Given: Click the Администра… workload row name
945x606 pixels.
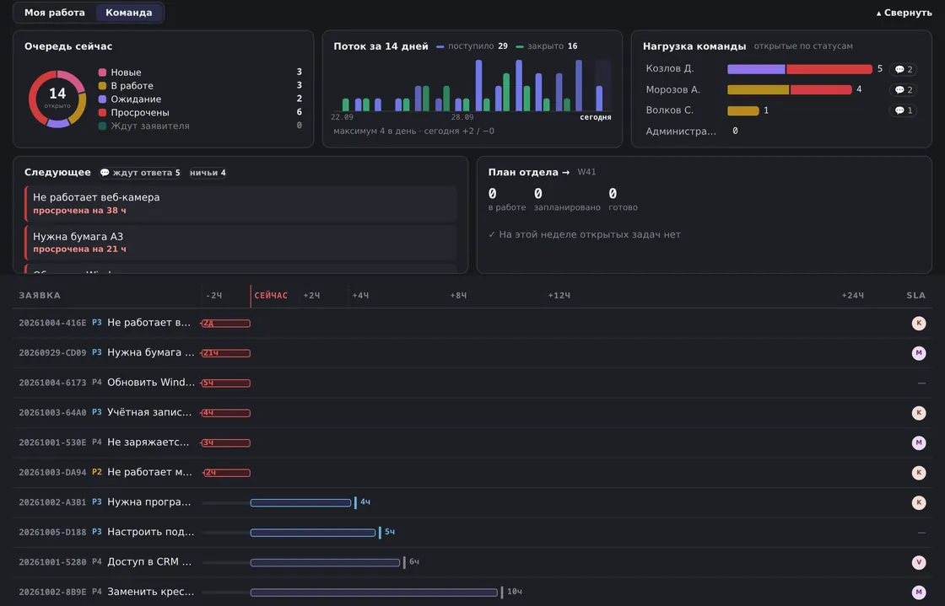Looking at the screenshot, I should point(681,131).
